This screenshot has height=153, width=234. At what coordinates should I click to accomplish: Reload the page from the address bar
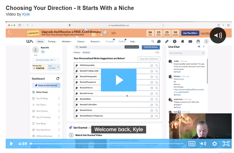click(x=163, y=25)
